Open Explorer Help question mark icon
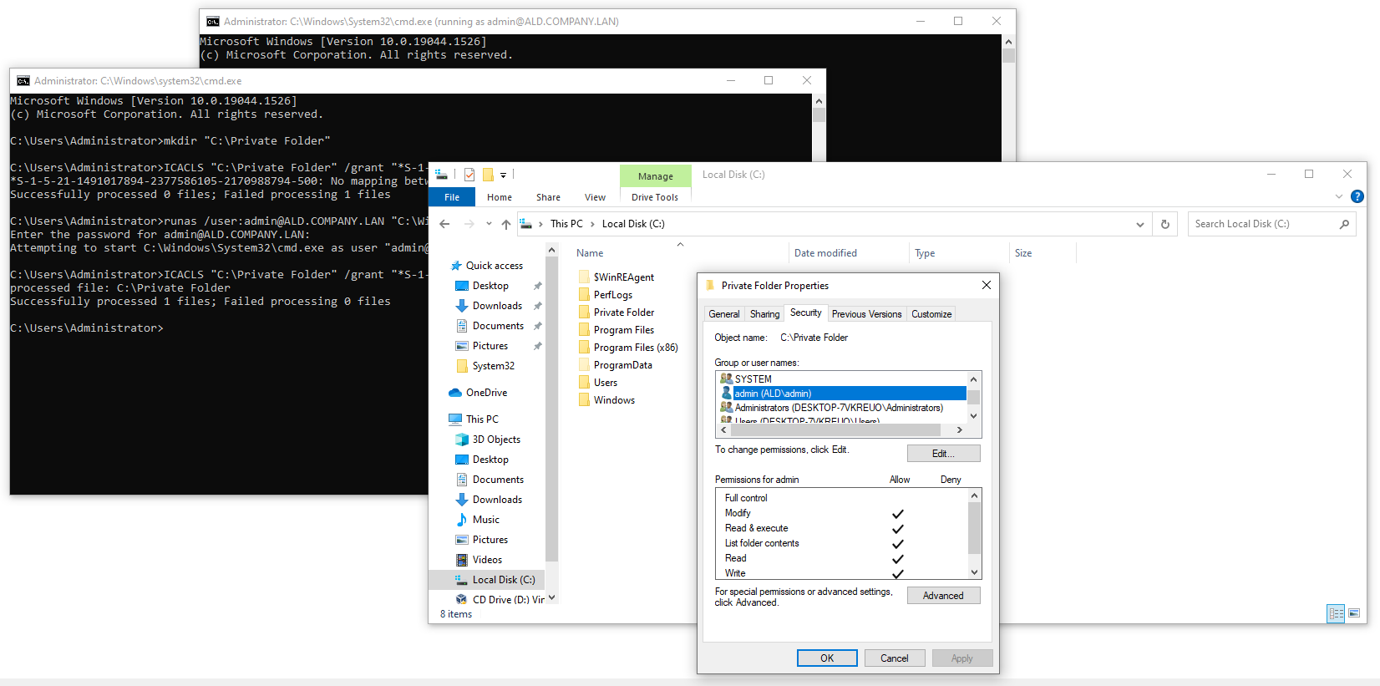 pos(1357,196)
